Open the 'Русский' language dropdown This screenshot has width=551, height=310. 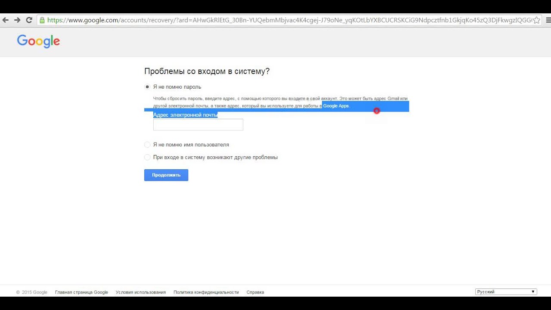pos(506,292)
